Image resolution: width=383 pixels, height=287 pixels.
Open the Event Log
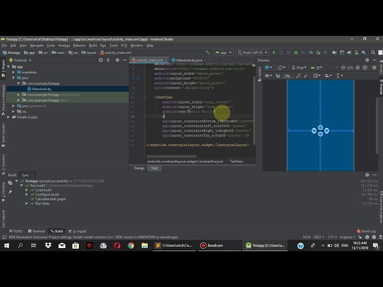366,231
